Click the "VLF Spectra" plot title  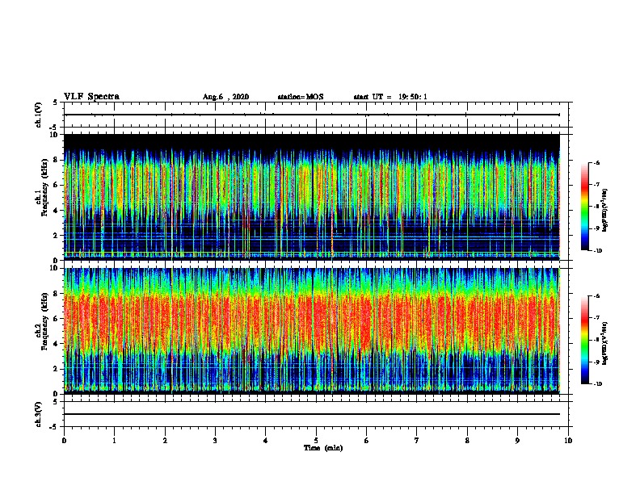(x=91, y=97)
